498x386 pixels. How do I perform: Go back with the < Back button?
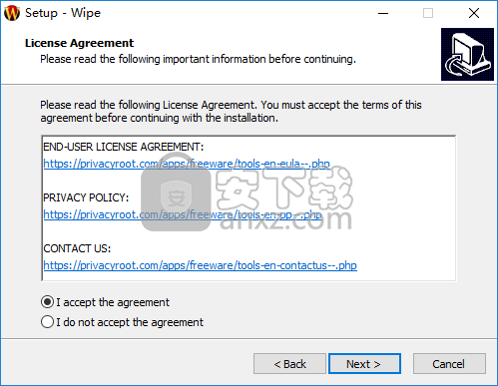coord(289,364)
